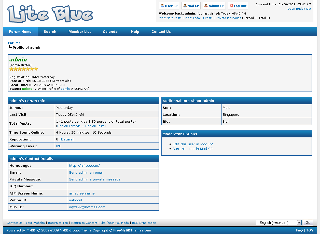Click Find All Threads link
This screenshot has width=320, height=234.
pos(69,126)
